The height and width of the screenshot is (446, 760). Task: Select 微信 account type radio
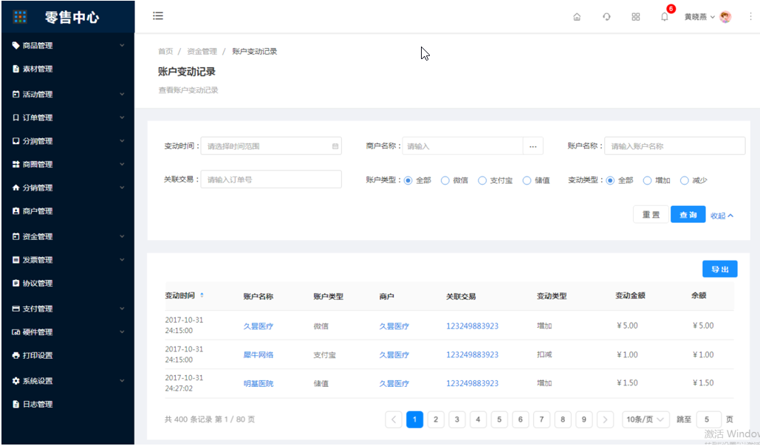pos(445,180)
